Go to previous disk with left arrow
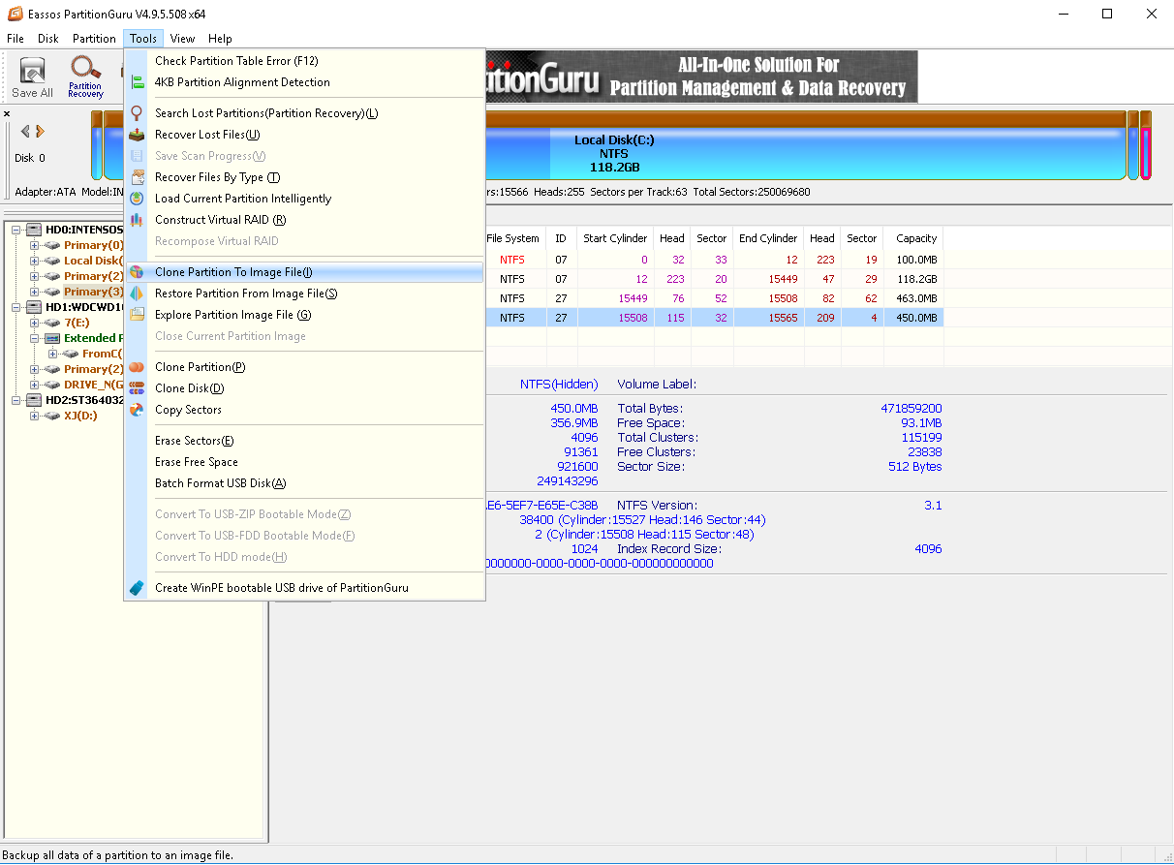1174x865 pixels. pos(26,131)
